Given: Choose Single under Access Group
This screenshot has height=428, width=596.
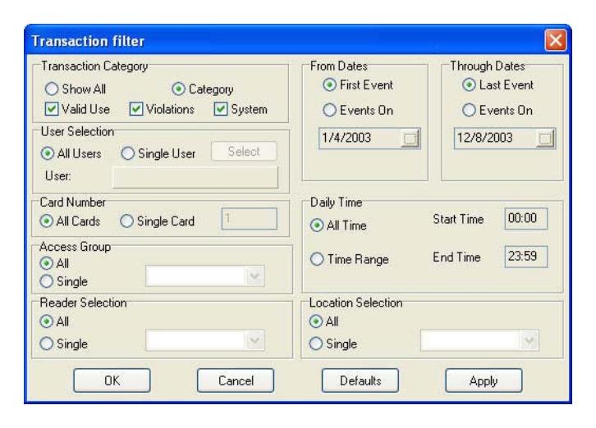Looking at the screenshot, I should click(x=46, y=281).
